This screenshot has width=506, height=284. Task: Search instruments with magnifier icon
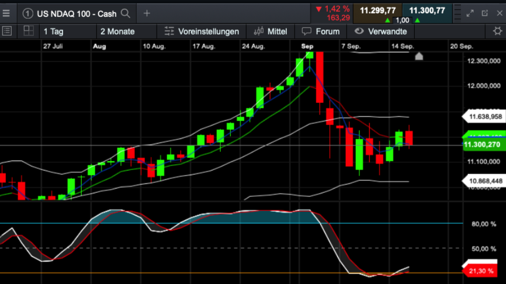126,13
